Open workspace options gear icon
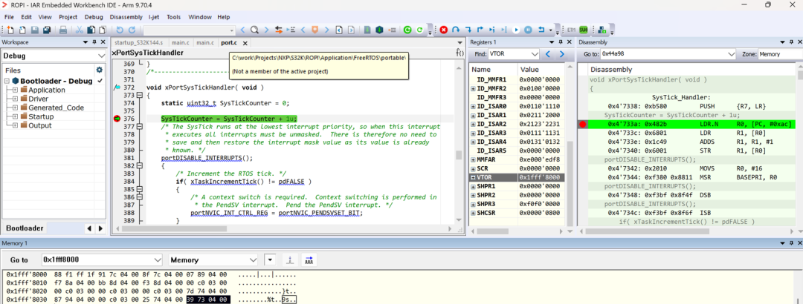Image resolution: width=803 pixels, height=304 pixels. [100, 70]
